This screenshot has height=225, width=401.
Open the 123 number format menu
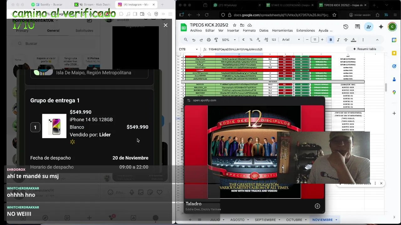pyautogui.click(x=274, y=40)
